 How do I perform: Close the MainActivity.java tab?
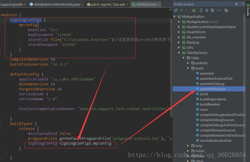coord(82,5)
